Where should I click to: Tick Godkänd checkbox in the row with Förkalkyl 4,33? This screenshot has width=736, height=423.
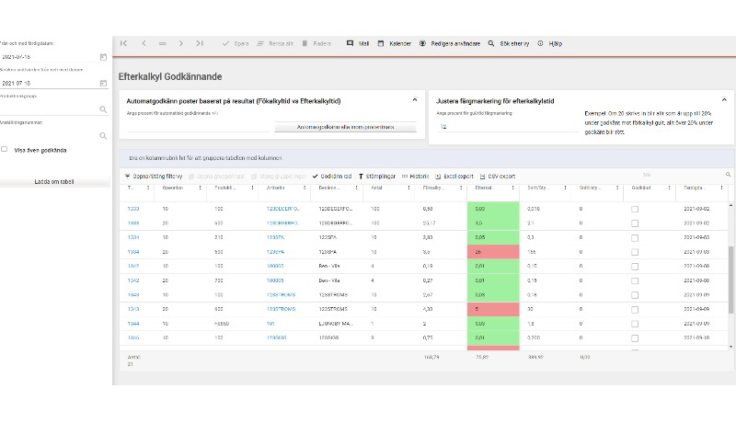coord(635,310)
